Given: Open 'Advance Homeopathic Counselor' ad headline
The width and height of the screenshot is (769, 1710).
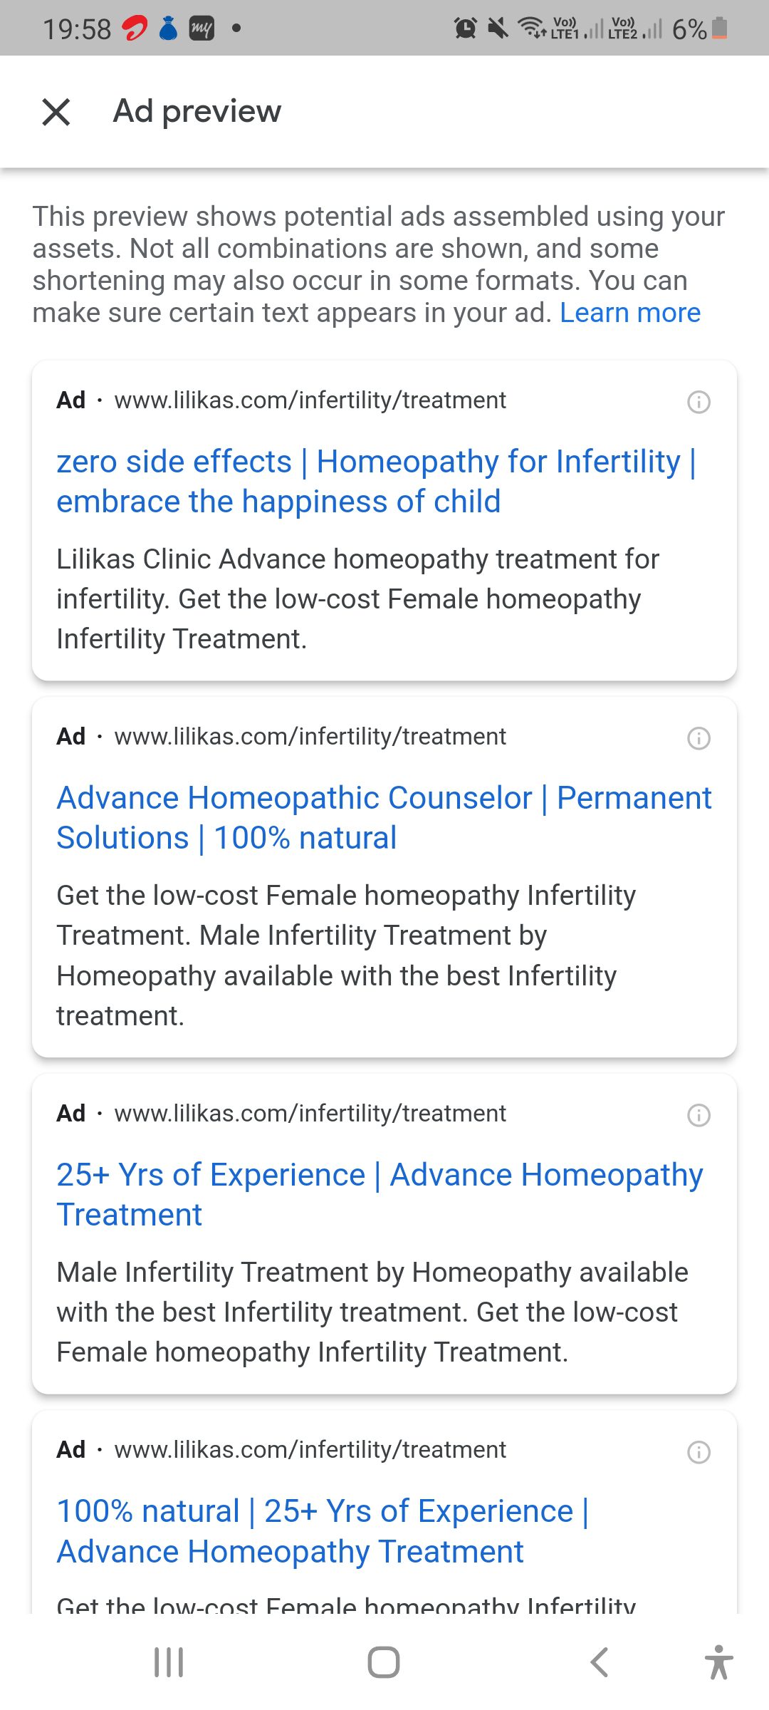Looking at the screenshot, I should pos(384,817).
